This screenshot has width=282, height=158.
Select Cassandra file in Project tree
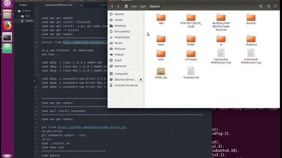27,21
